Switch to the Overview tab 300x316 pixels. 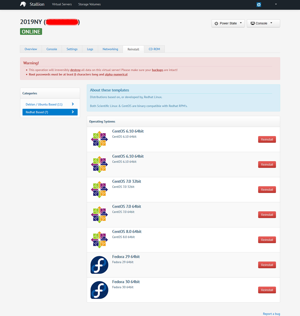(x=31, y=49)
